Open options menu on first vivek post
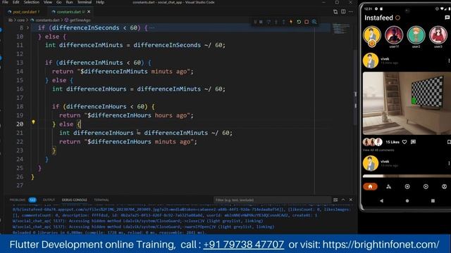This screenshot has height=253, width=451. point(449,60)
